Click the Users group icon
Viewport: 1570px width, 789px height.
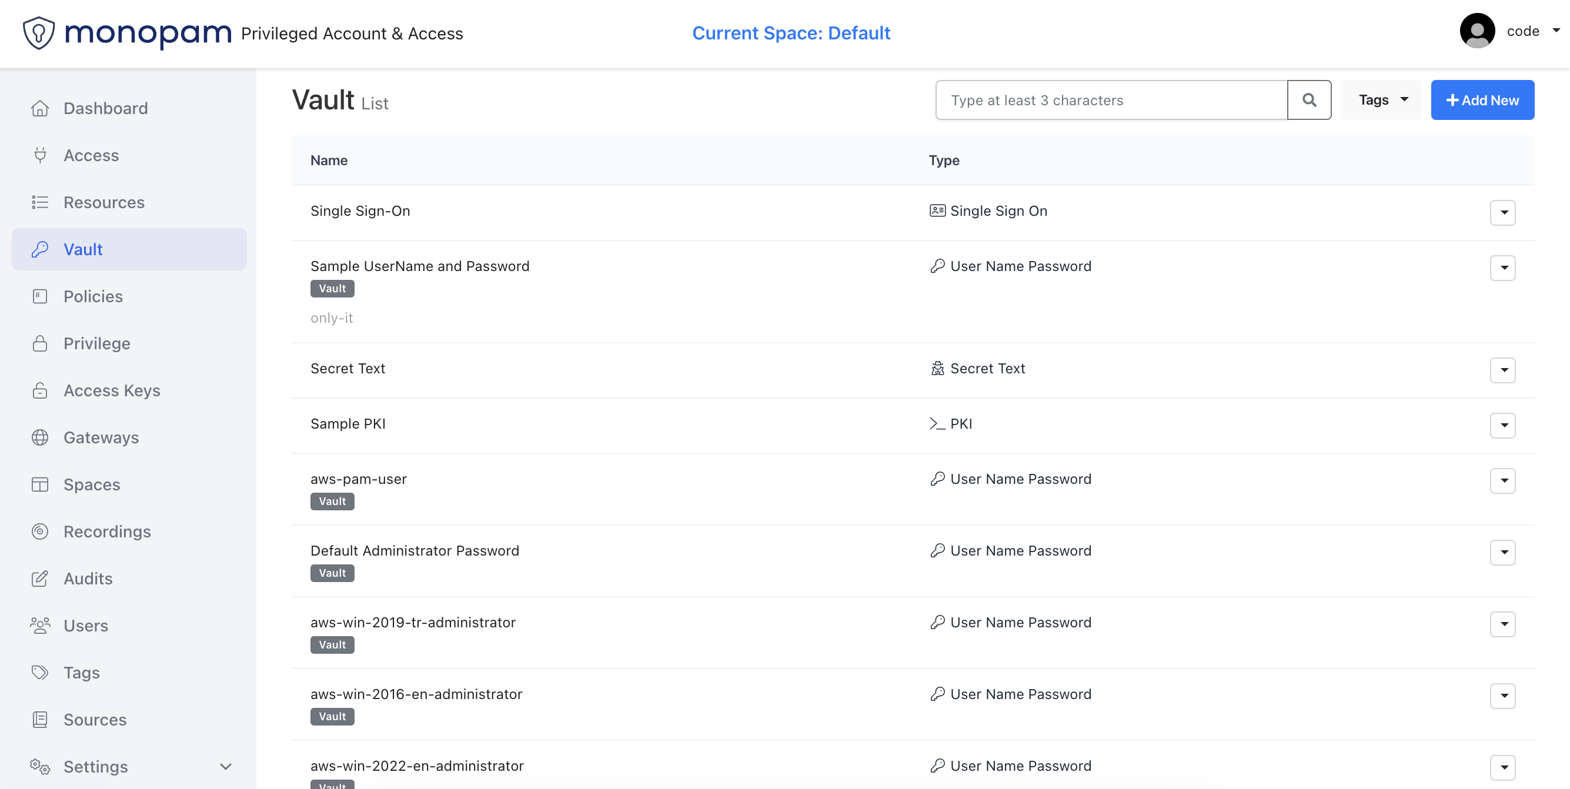coord(40,626)
